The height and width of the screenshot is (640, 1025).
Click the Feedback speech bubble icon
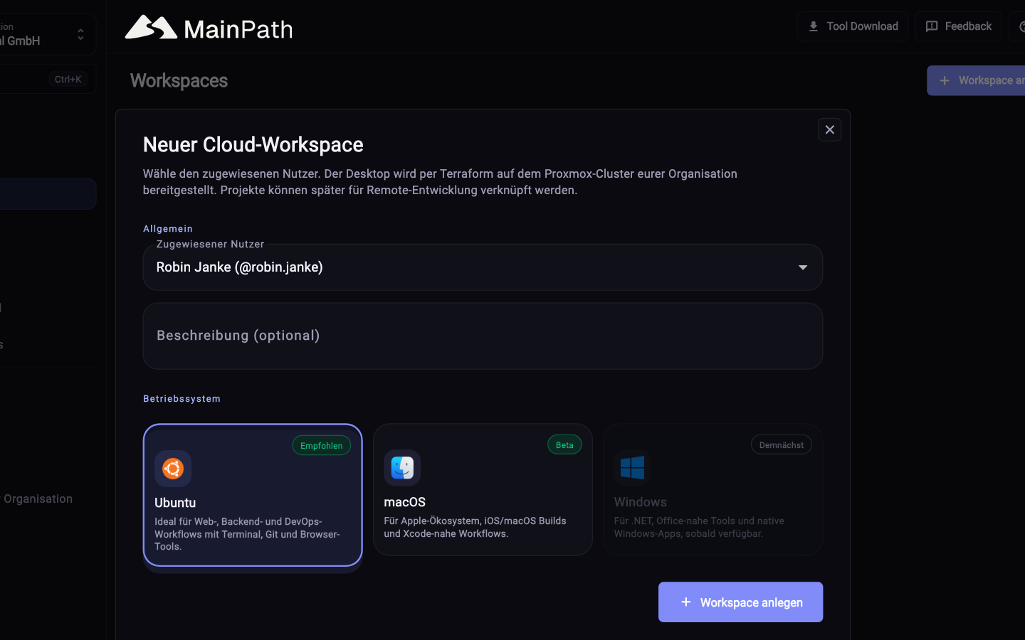coord(931,26)
